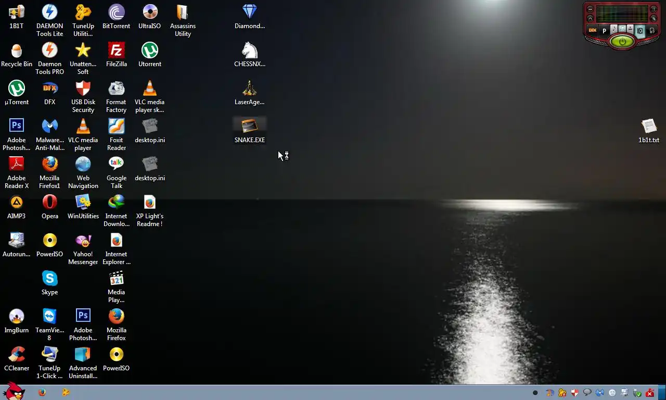
Task: Open the BitTorrent shortcut
Action: pos(116,17)
